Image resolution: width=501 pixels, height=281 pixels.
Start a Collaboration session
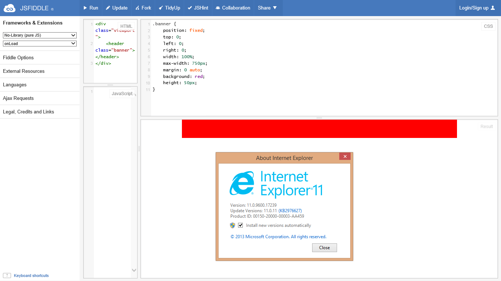pos(233,8)
